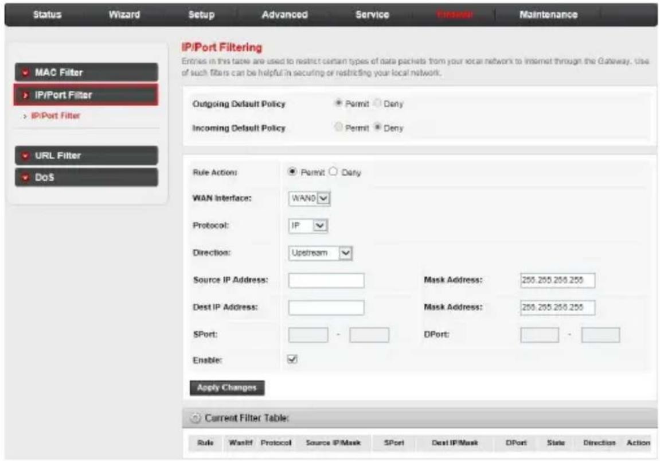Viewport: 660px width, 461px height.
Task: Select Deny for Outgoing Default Policy
Action: [377, 103]
